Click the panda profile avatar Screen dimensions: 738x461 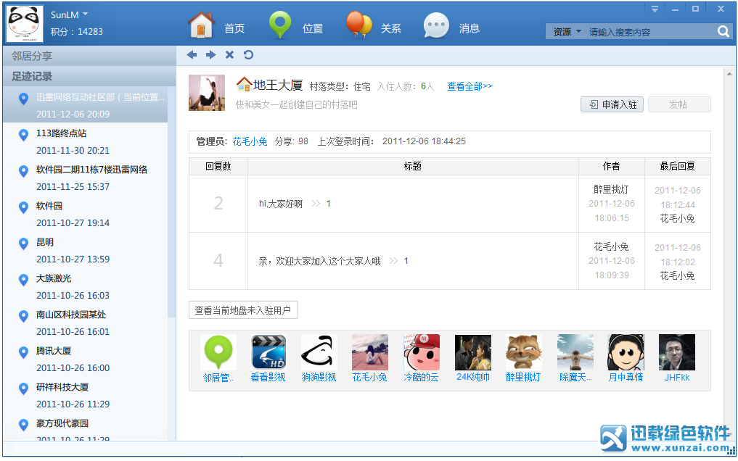point(25,24)
